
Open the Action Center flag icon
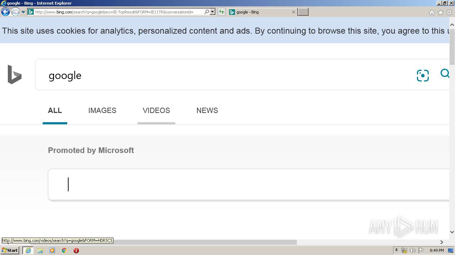[421, 250]
